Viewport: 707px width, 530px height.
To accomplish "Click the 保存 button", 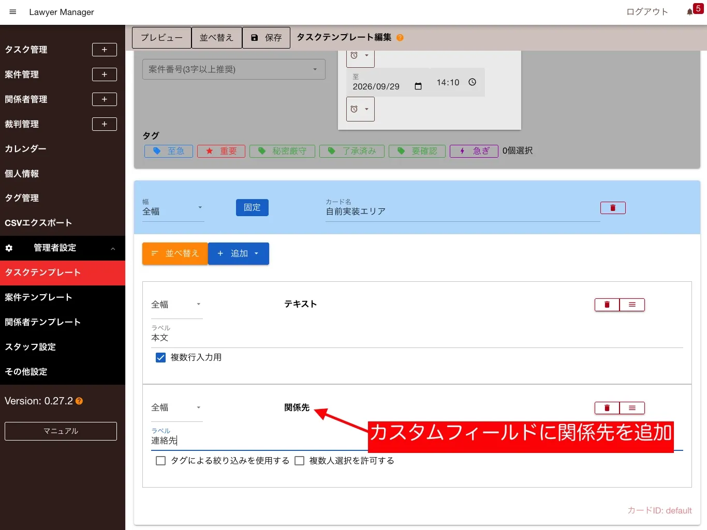I will pyautogui.click(x=266, y=38).
